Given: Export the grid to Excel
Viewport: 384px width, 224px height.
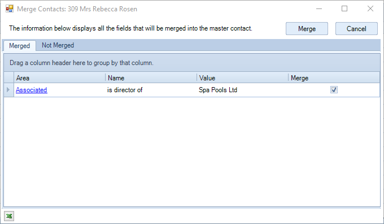Looking at the screenshot, I should (9, 216).
